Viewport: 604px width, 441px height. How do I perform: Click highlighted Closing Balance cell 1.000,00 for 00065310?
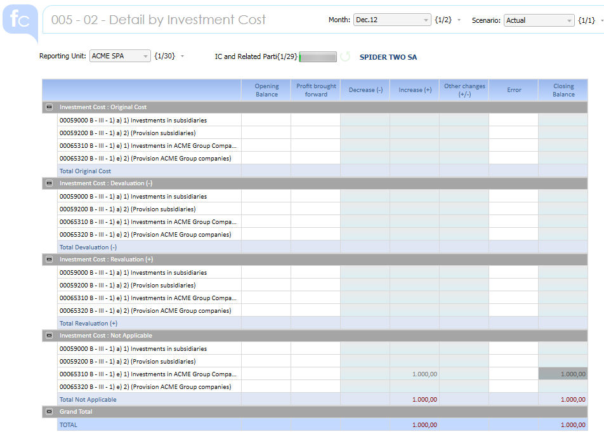click(563, 374)
